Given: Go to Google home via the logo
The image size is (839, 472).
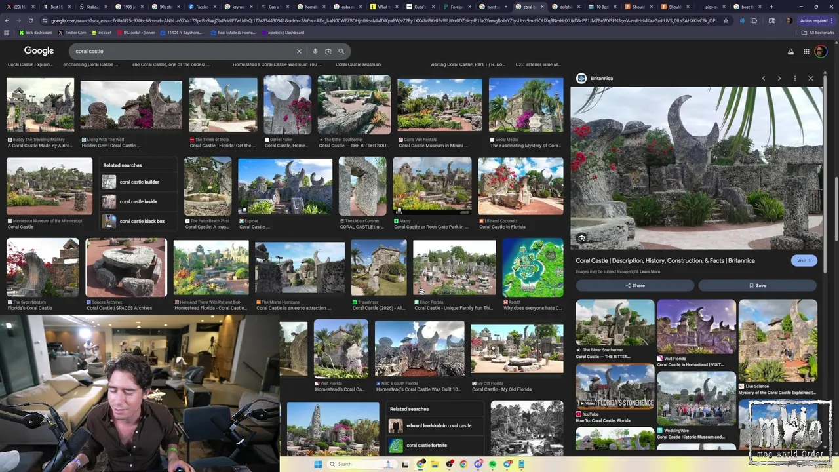Looking at the screenshot, I should coord(39,50).
